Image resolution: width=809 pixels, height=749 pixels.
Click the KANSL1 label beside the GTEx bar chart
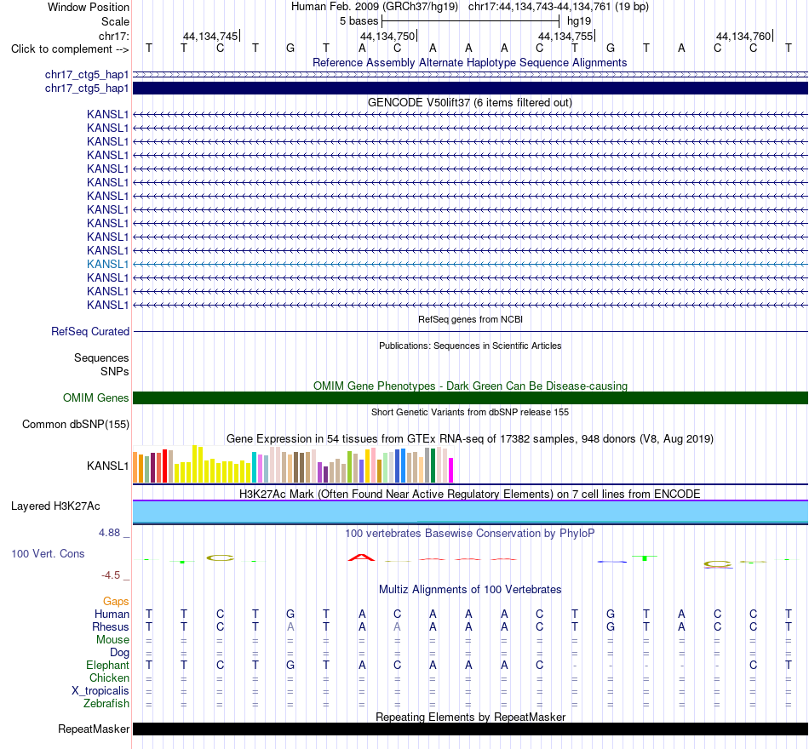(x=107, y=466)
